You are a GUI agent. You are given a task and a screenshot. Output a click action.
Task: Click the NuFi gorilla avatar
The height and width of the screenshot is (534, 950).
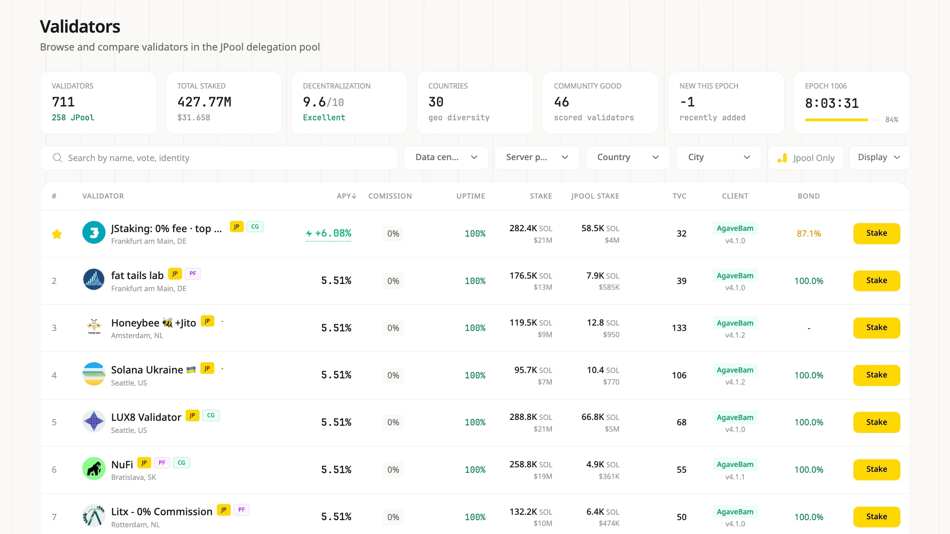tap(94, 468)
